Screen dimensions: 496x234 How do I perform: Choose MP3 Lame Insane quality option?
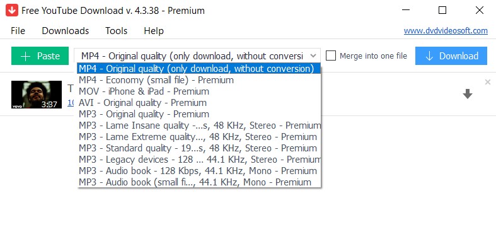pos(200,126)
